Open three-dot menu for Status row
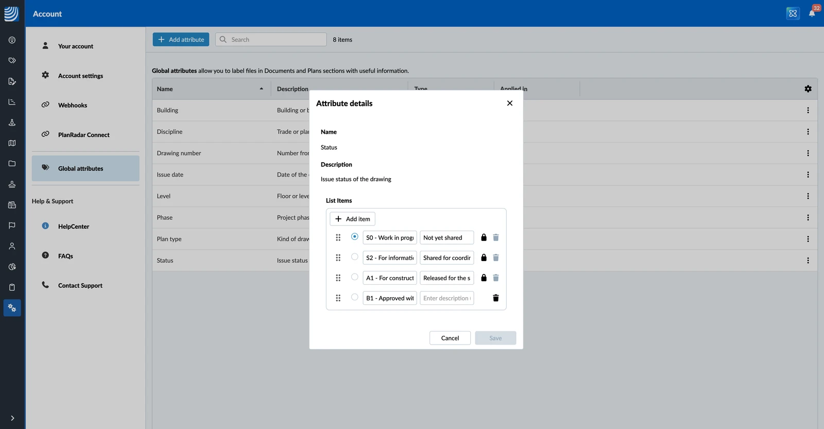The width and height of the screenshot is (824, 429). pos(808,261)
